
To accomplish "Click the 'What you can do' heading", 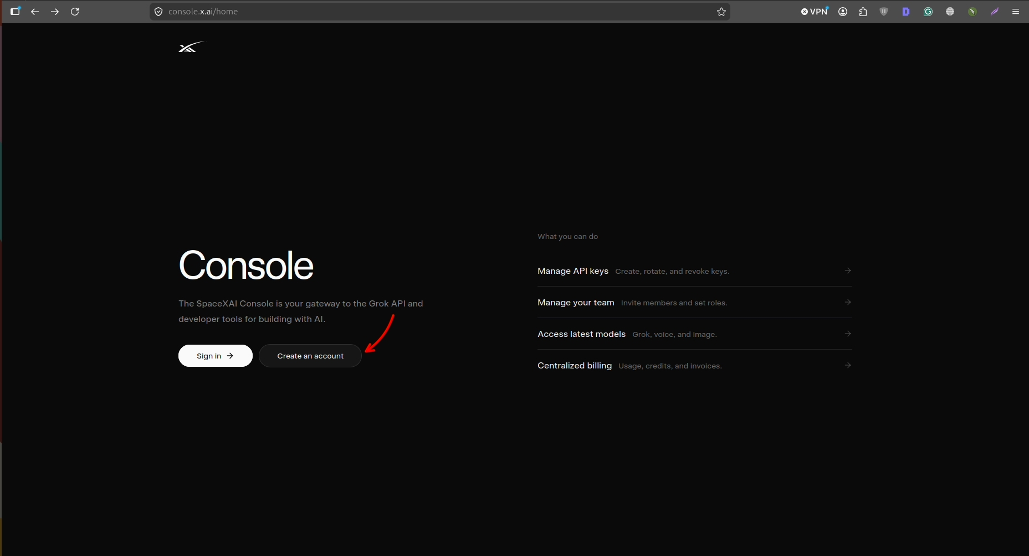I will tap(567, 236).
